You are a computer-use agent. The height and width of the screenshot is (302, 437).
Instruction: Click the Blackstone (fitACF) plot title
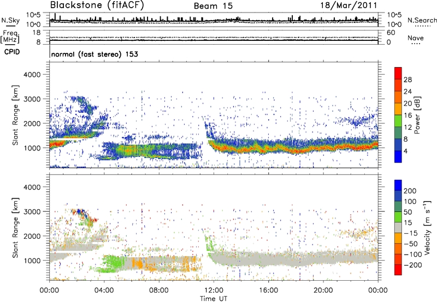(x=97, y=5)
